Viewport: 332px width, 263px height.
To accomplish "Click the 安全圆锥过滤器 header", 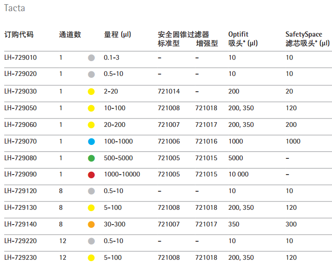I will (183, 34).
